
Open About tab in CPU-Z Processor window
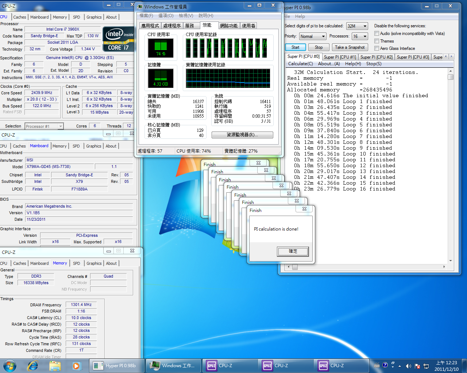click(x=112, y=17)
